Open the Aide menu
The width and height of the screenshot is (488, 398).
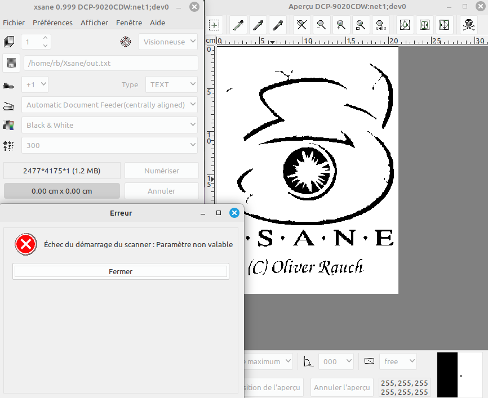coord(157,23)
